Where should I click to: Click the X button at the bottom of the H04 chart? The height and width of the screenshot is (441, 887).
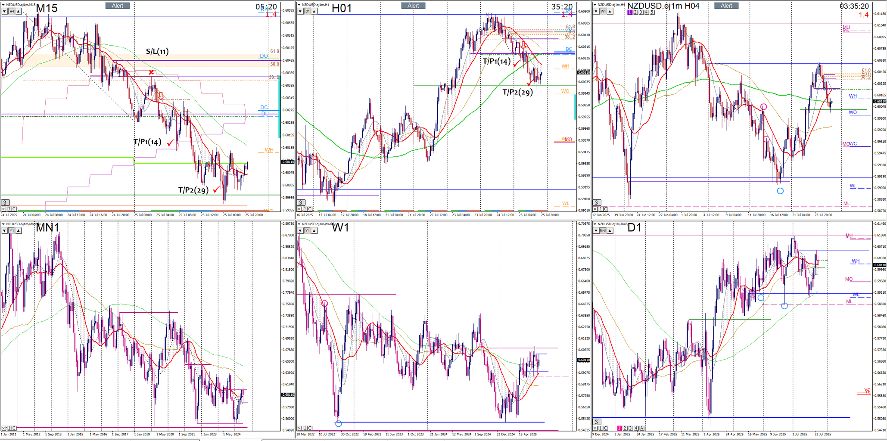[x=596, y=209]
